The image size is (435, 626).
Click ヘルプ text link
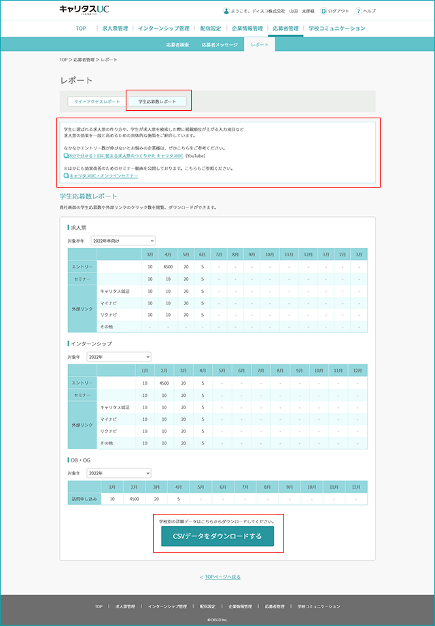369,11
